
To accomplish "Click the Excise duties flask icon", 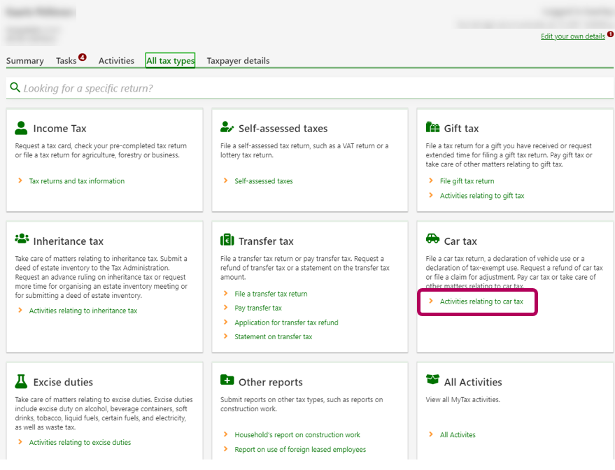I will point(21,381).
